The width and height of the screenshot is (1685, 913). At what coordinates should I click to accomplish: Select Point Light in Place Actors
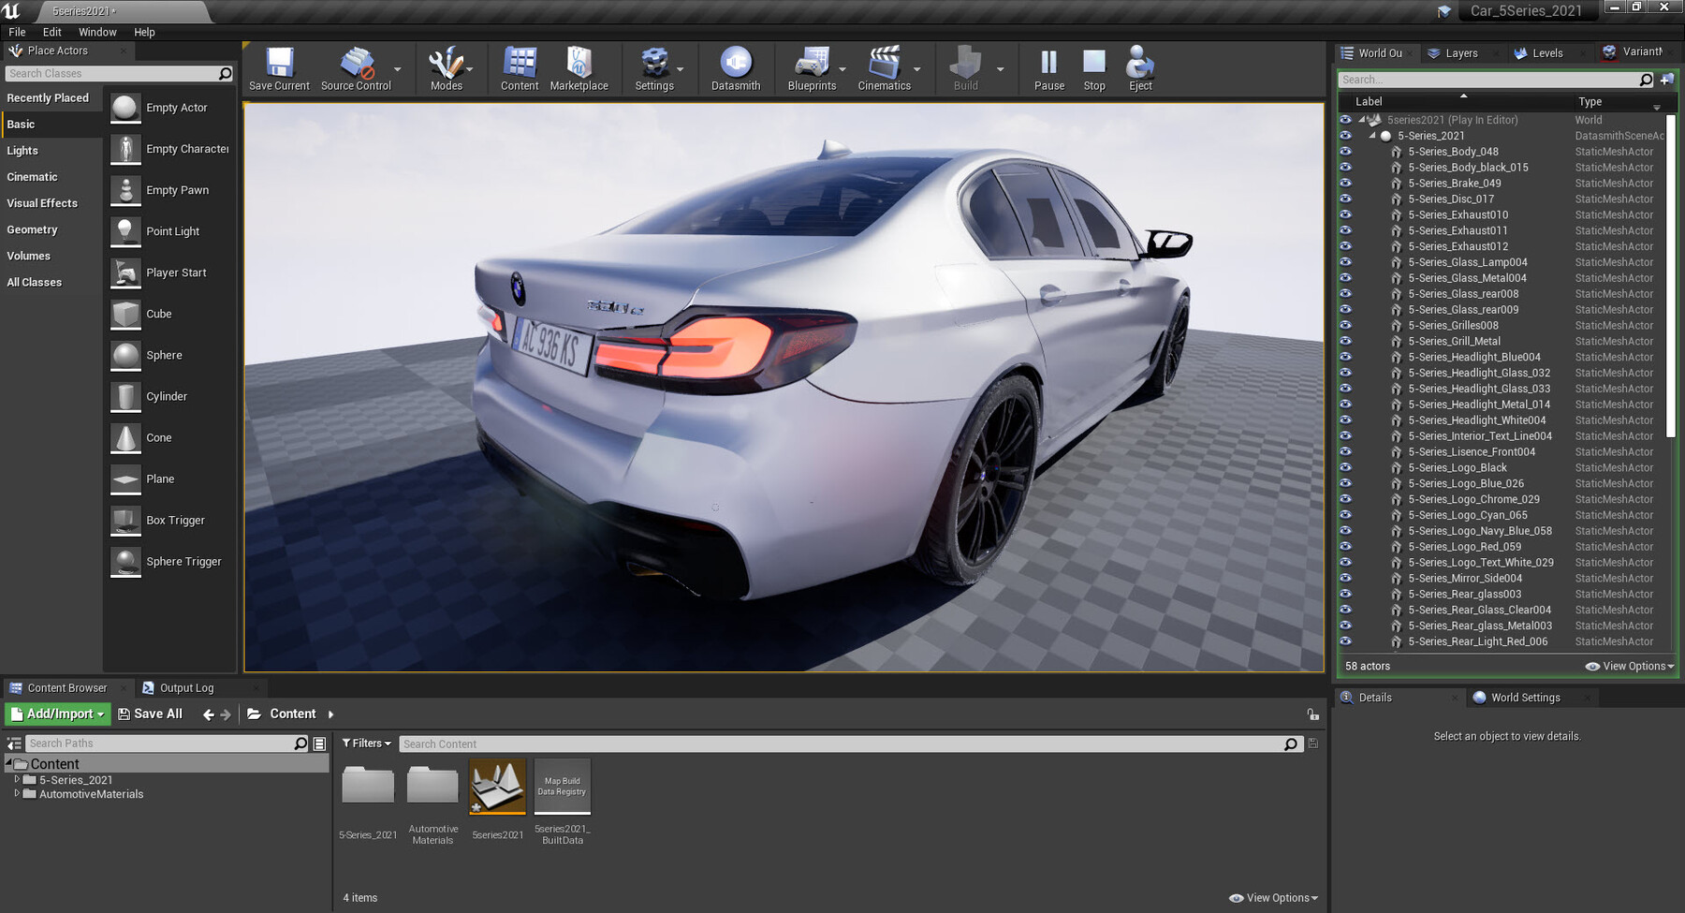tap(169, 231)
